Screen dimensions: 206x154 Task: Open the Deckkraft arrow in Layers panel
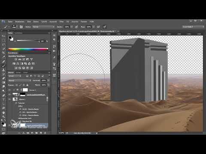48,80
